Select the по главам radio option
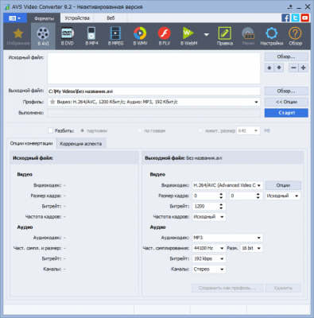Image resolution: width=314 pixels, height=318 pixels. point(139,130)
